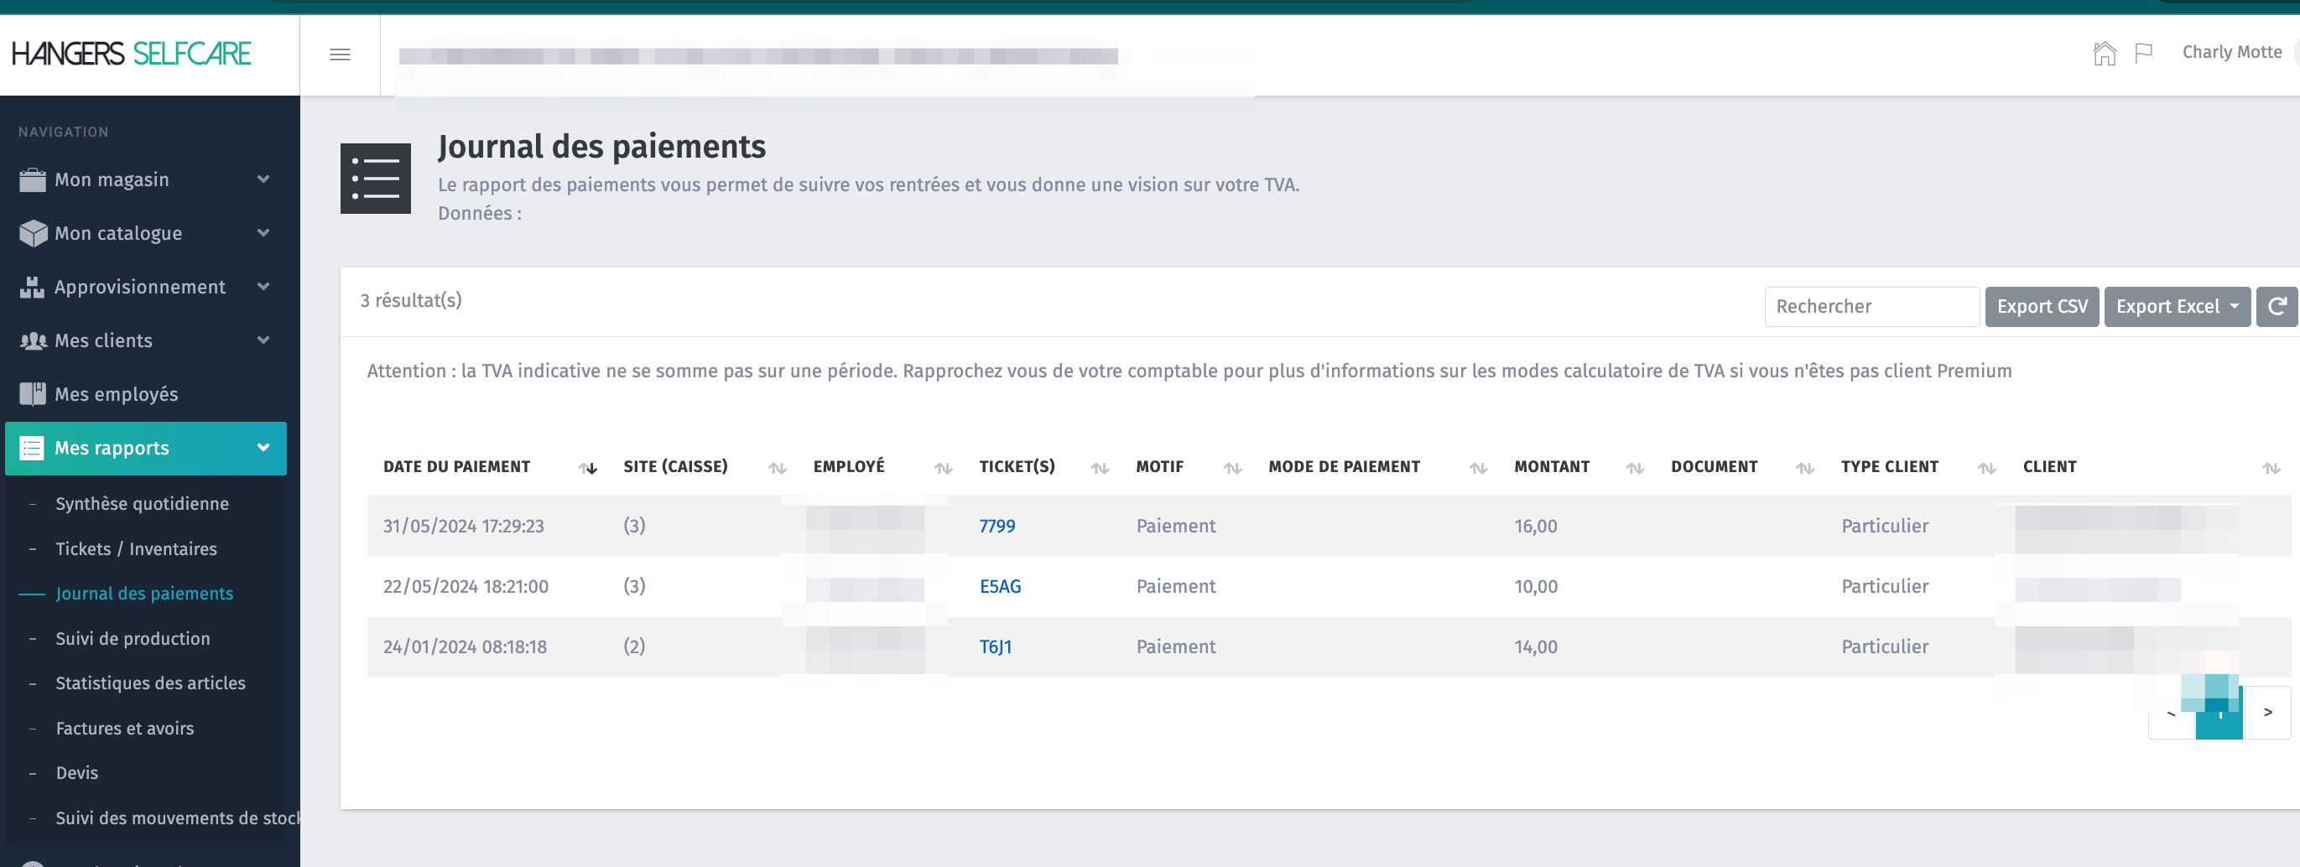Click the Approvisionnement pallet icon
The image size is (2300, 867).
click(33, 287)
